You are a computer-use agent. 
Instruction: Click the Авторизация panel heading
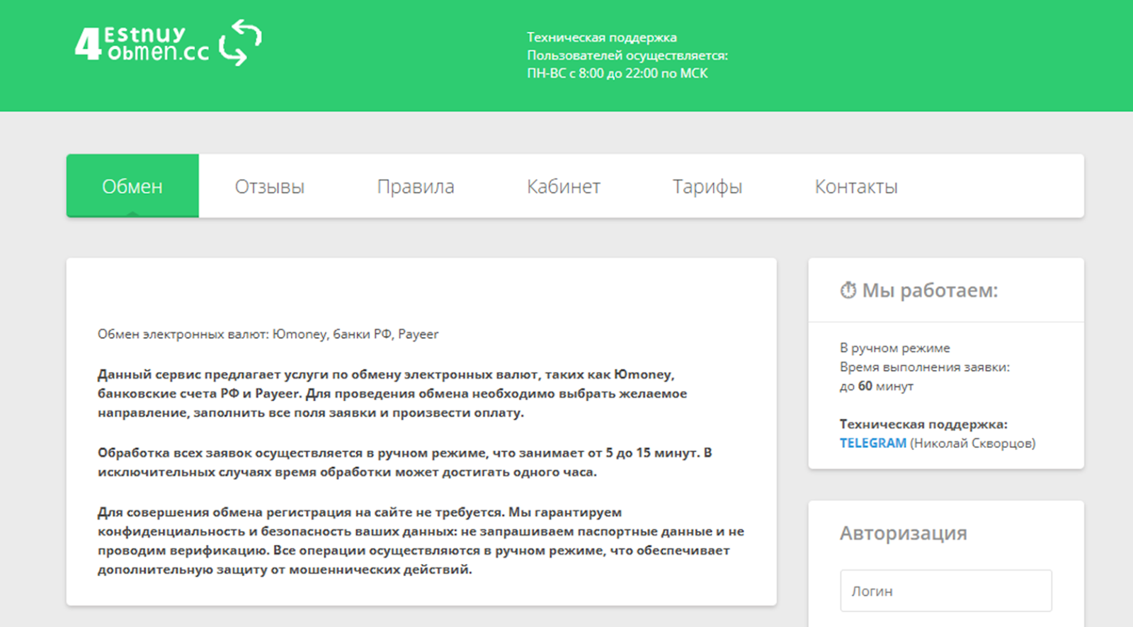click(903, 533)
